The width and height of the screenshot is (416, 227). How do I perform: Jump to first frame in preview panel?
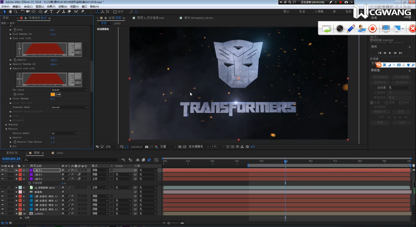point(380,53)
